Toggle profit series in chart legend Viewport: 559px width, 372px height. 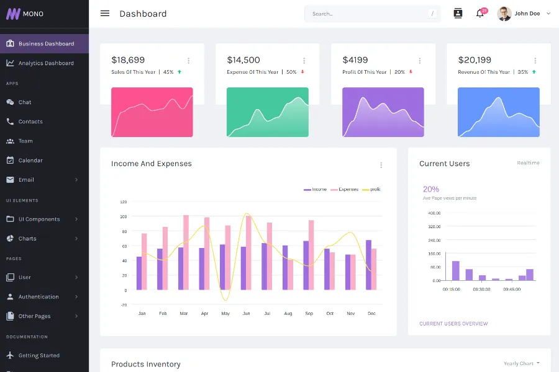point(371,189)
